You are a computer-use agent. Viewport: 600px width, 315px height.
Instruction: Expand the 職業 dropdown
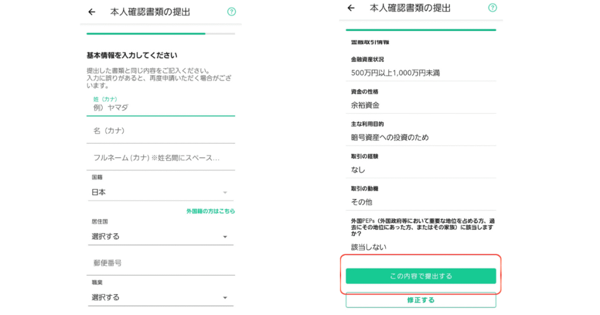click(159, 297)
